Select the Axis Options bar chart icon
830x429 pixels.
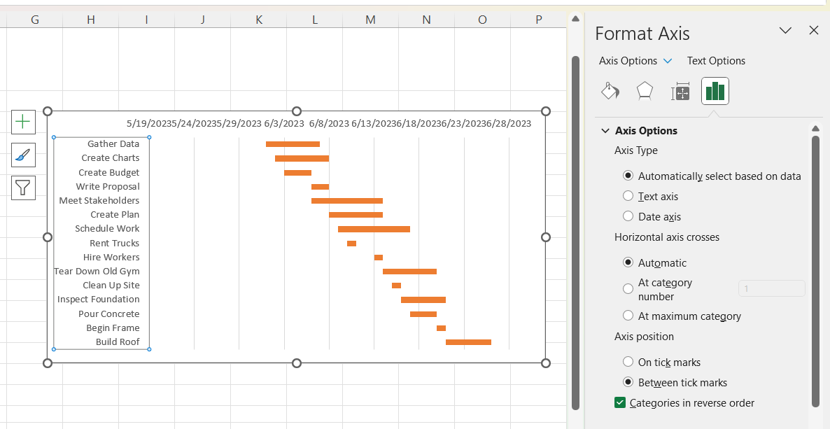715,91
